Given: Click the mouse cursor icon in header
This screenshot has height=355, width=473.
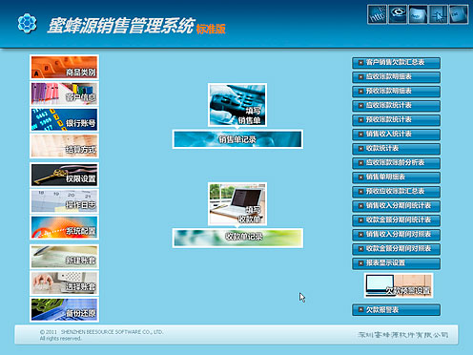Looking at the screenshot, I should 438,14.
